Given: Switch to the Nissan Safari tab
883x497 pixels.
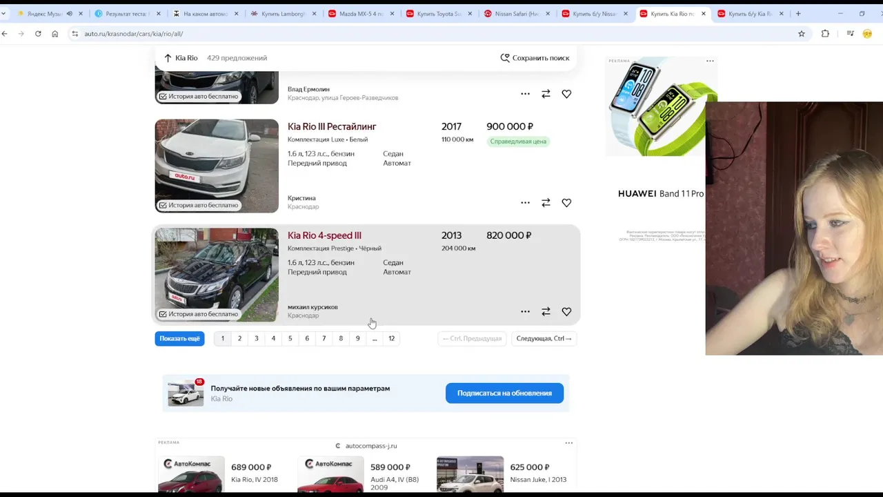Looking at the screenshot, I should 516,14.
